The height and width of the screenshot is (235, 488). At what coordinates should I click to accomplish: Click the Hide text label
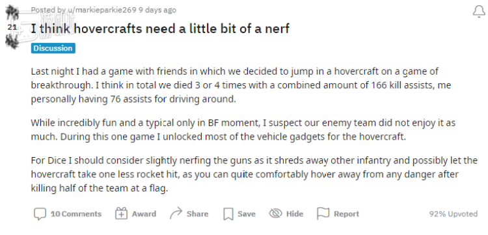click(x=294, y=214)
